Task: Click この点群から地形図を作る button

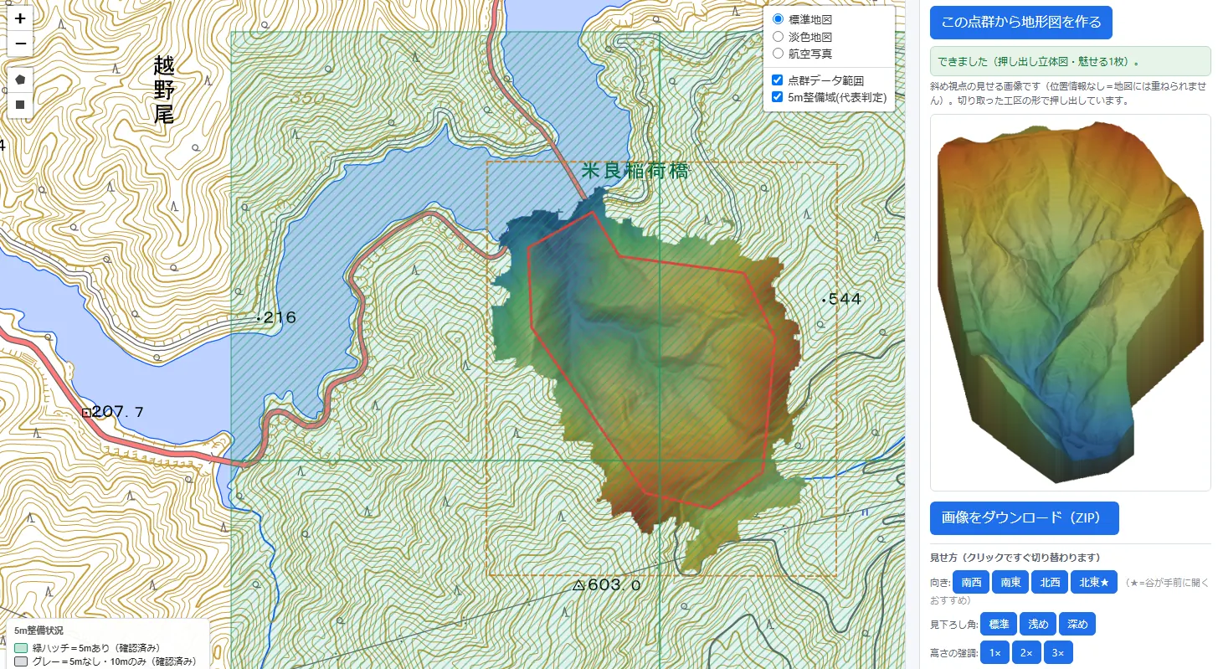Action: [x=1020, y=23]
